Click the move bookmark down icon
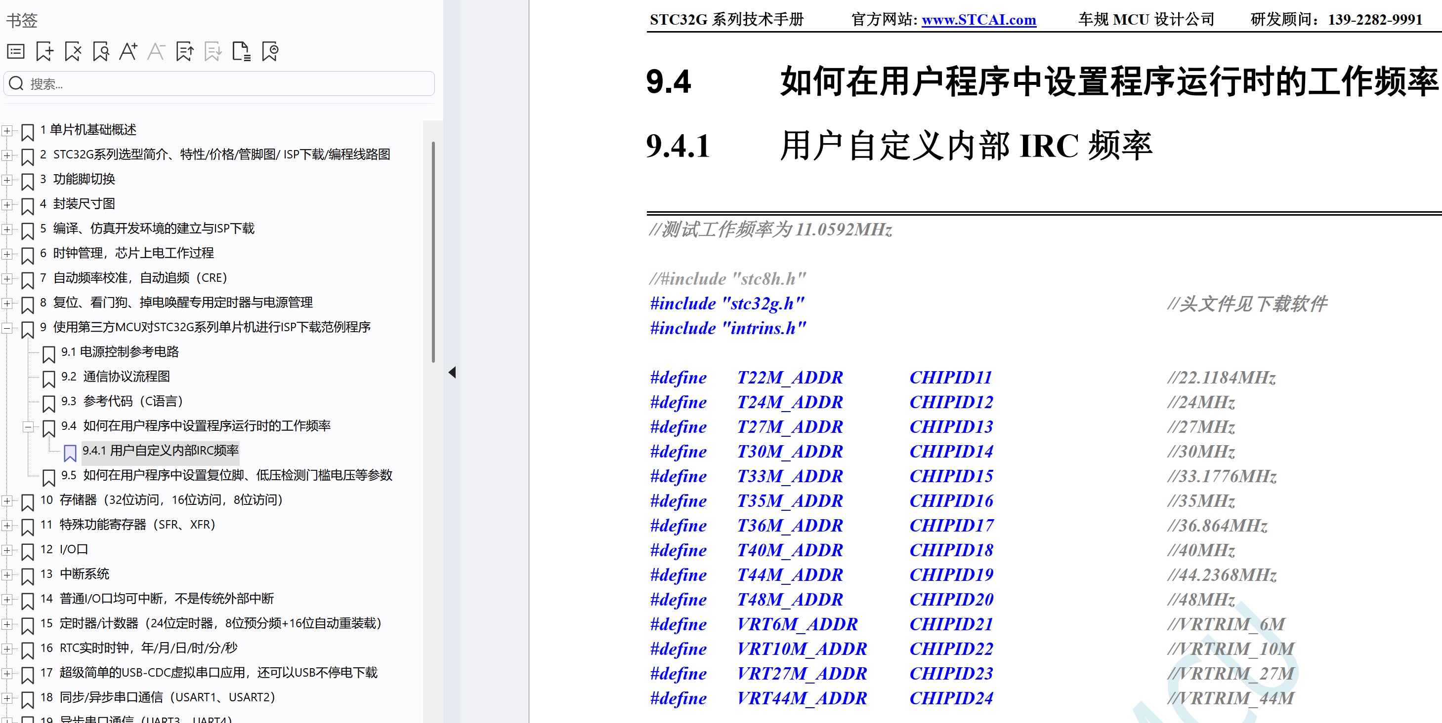The height and width of the screenshot is (723, 1442). [212, 51]
